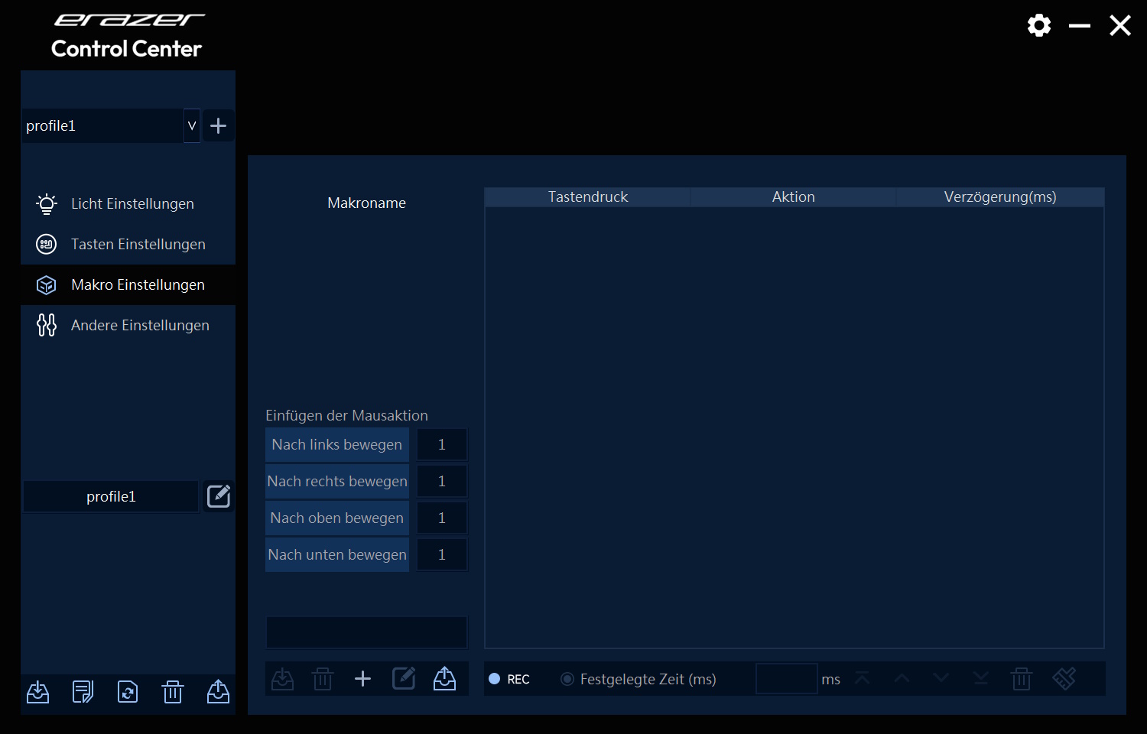Click the add new profile plus icon

218,125
